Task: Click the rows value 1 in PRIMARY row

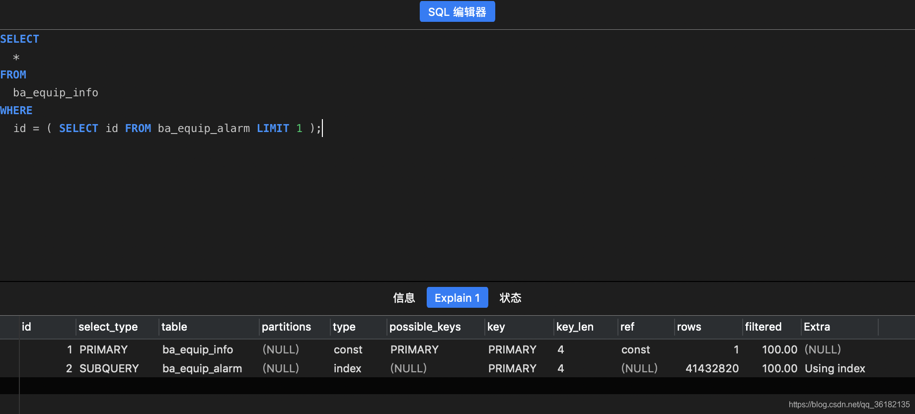Action: pyautogui.click(x=736, y=349)
